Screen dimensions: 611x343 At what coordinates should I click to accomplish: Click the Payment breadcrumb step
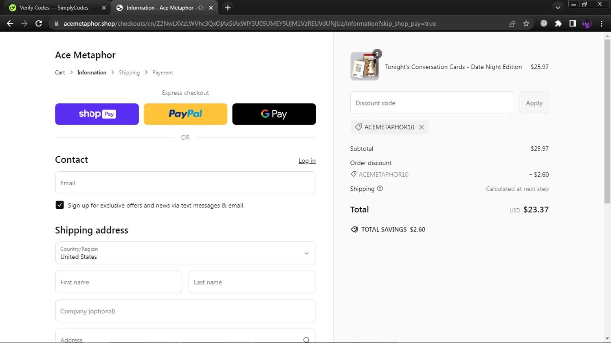(x=163, y=72)
